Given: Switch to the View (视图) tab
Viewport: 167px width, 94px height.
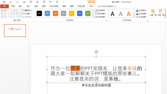Looking at the screenshot, I should point(72,6).
